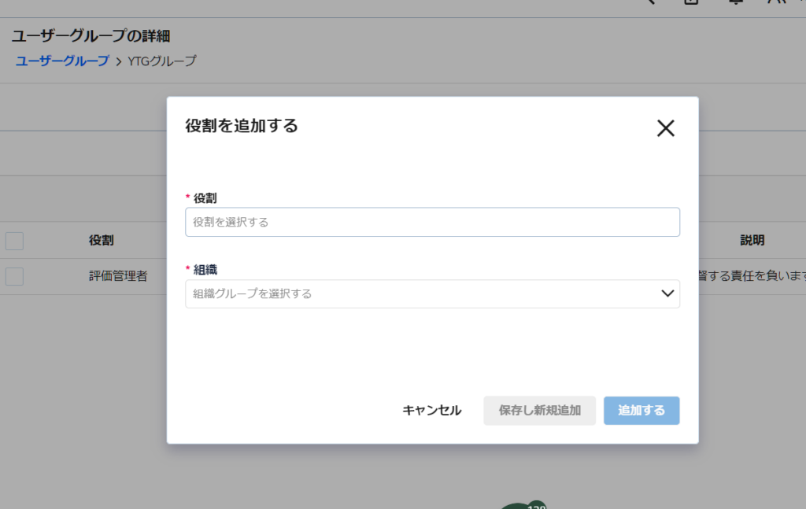The width and height of the screenshot is (806, 509).
Task: Toggle the select-all checkbox in table header
Action: [x=14, y=240]
